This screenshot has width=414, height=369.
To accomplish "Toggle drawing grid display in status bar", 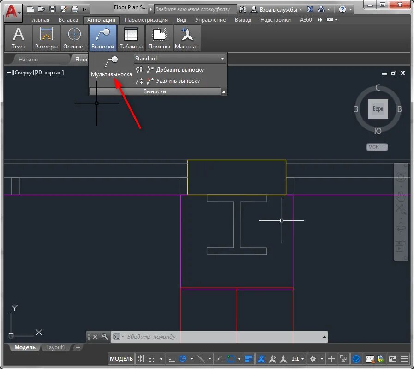I will [x=141, y=359].
